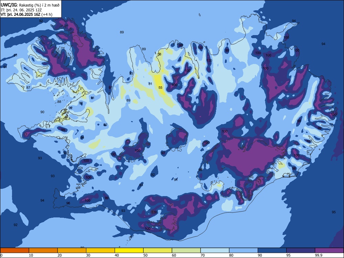344x258 pixels.
Task: Click the legend scale label '60'
Action: tap(174, 255)
